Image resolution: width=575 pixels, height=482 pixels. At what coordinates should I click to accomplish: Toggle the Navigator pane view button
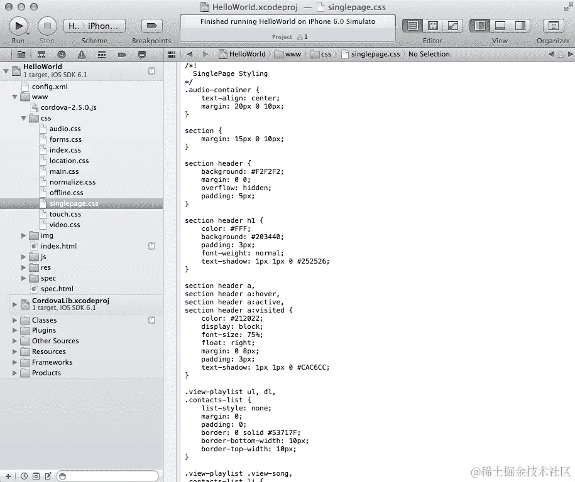tap(480, 26)
